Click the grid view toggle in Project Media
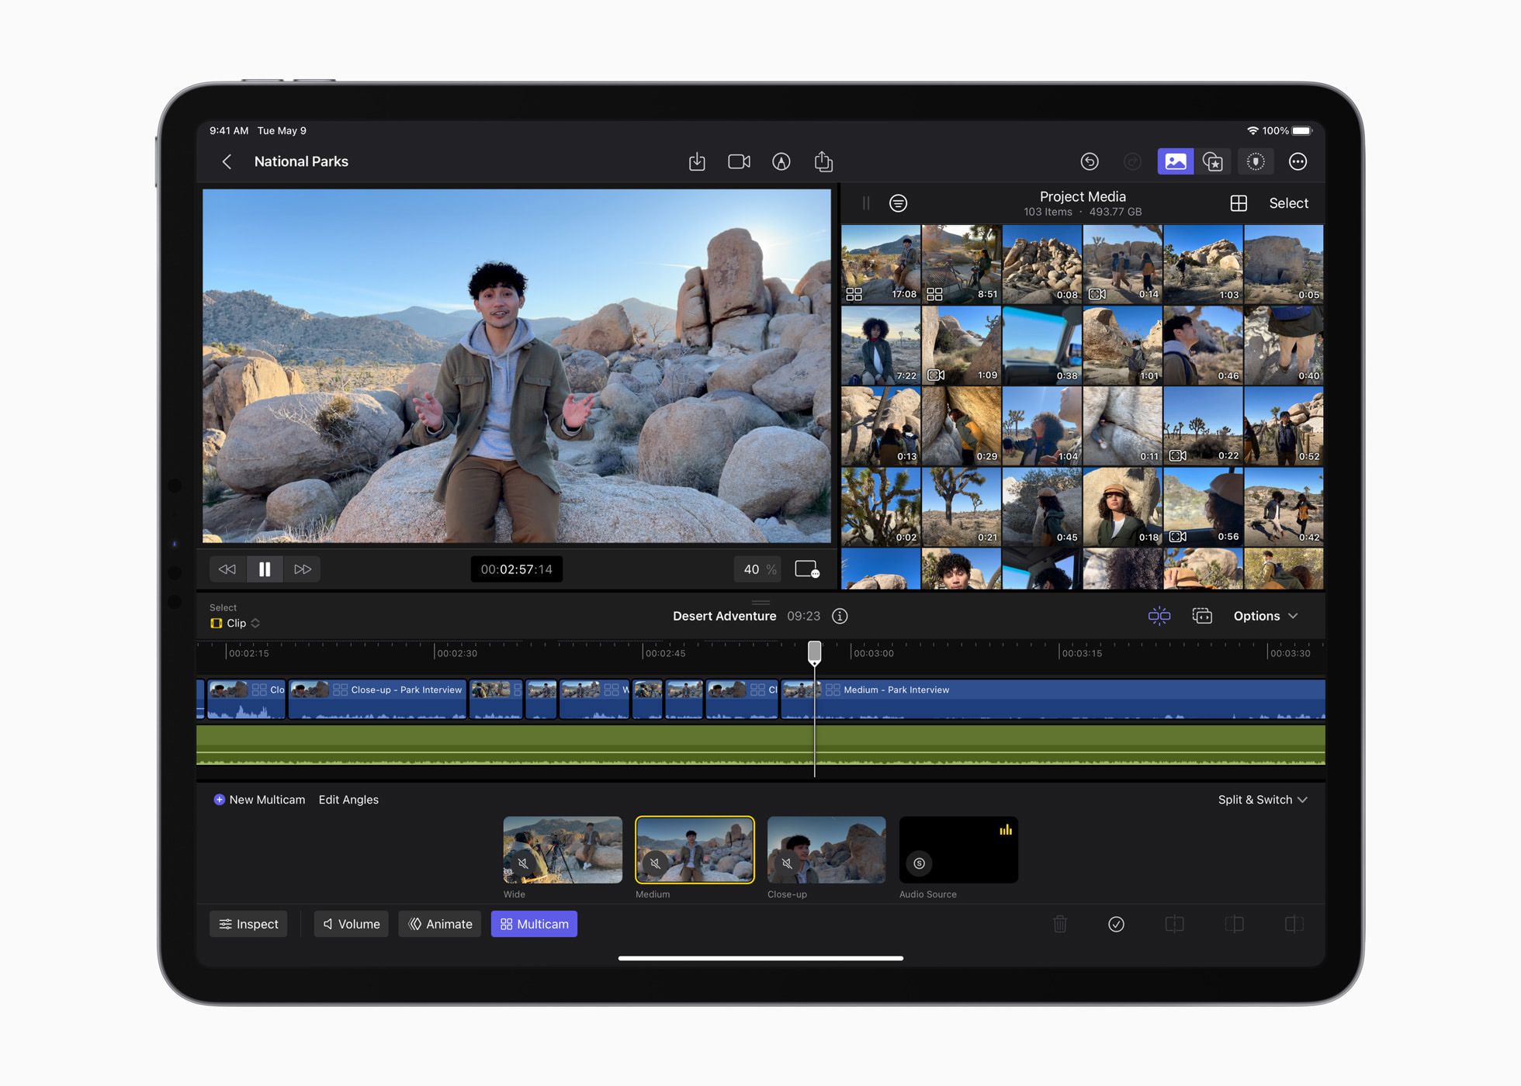1521x1086 pixels. pos(1236,202)
